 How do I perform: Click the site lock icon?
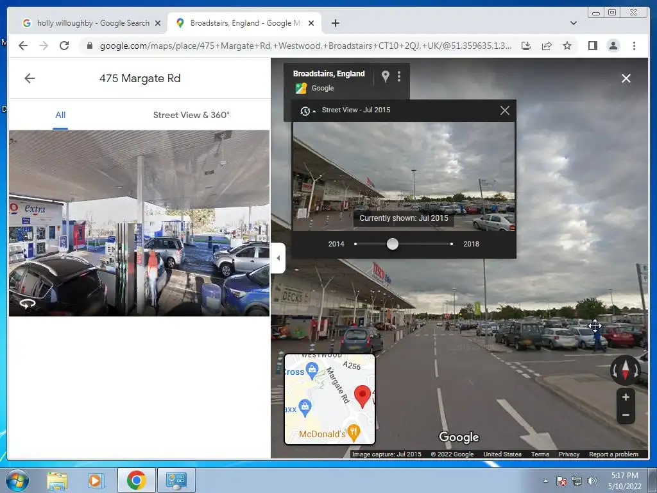tap(90, 46)
